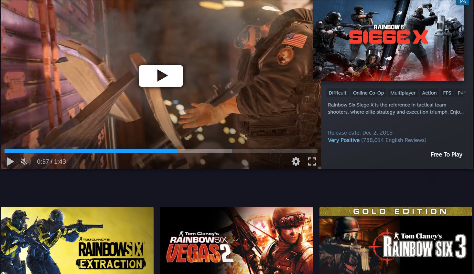Click the FPS tag
This screenshot has height=274, width=474.
(x=447, y=93)
